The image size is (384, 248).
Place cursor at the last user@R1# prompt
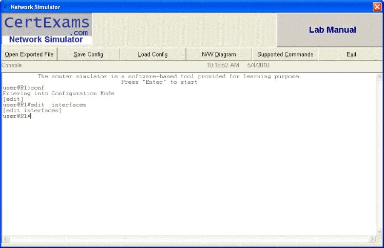pos(32,116)
